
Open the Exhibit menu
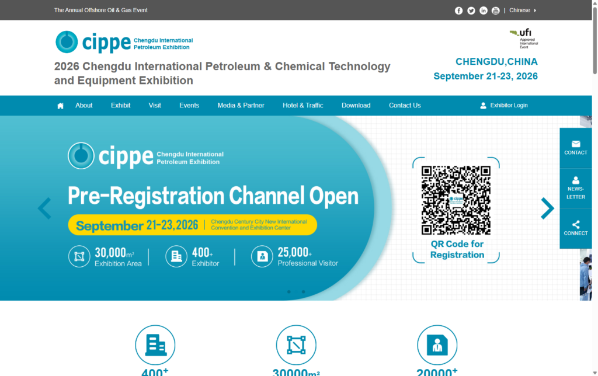coord(120,105)
